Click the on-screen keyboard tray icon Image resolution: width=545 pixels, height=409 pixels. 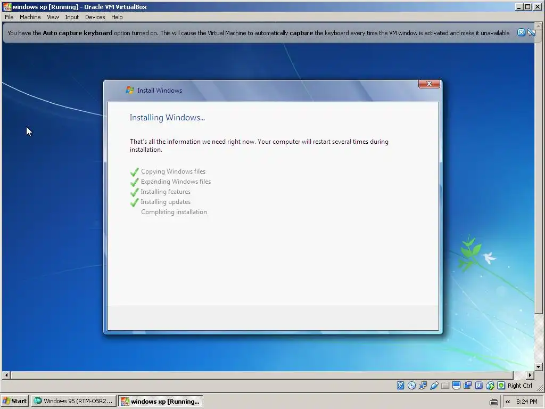[x=493, y=402]
